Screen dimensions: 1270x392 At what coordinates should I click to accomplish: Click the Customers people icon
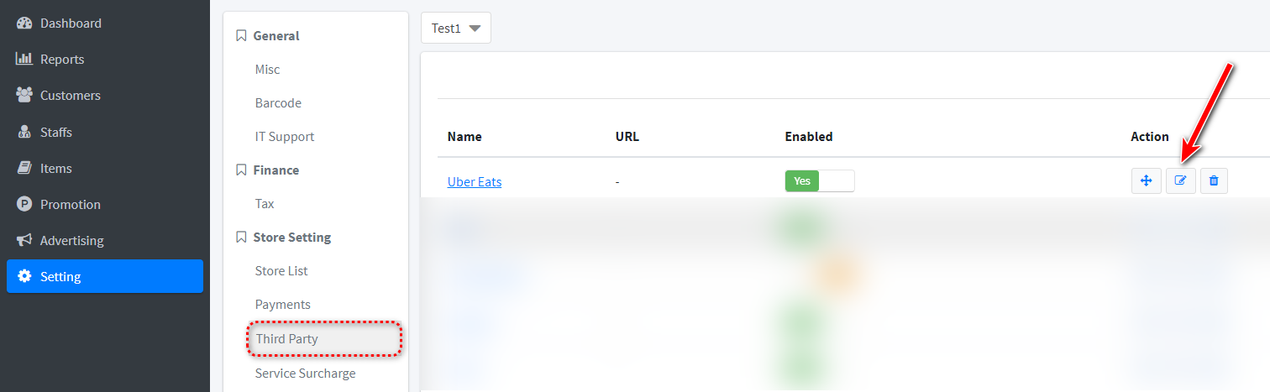[x=24, y=96]
